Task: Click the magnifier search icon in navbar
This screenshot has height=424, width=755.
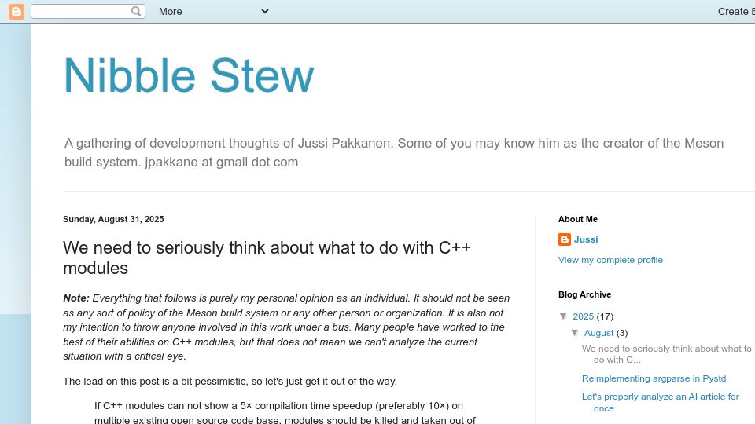Action: [136, 11]
